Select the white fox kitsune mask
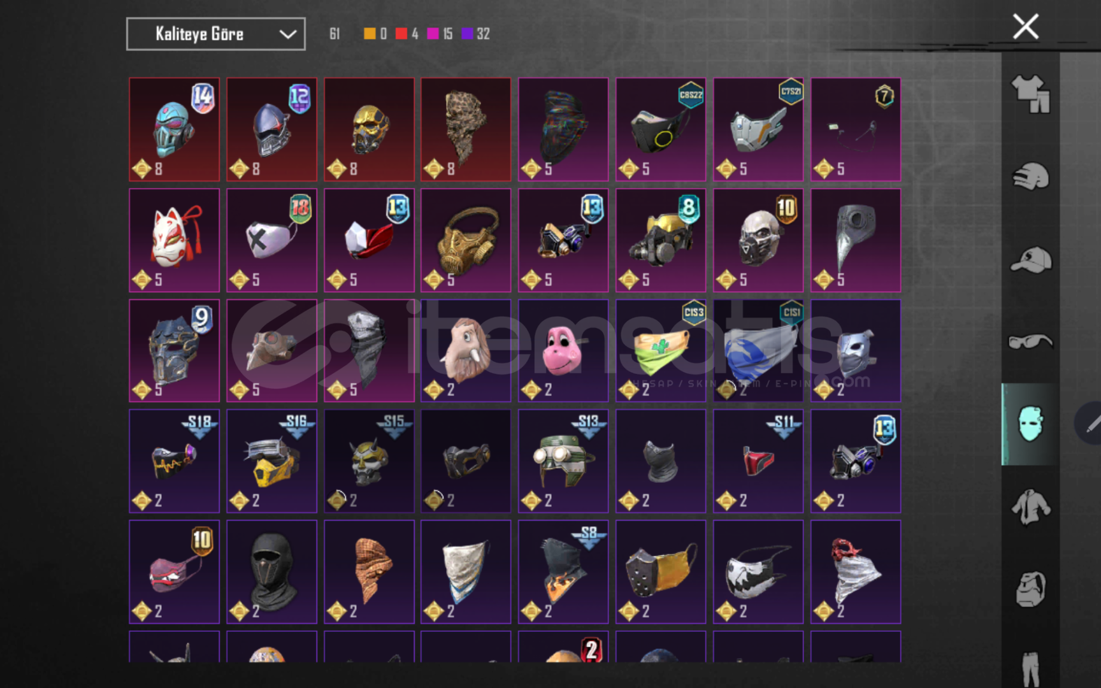The height and width of the screenshot is (688, 1101). pyautogui.click(x=174, y=240)
